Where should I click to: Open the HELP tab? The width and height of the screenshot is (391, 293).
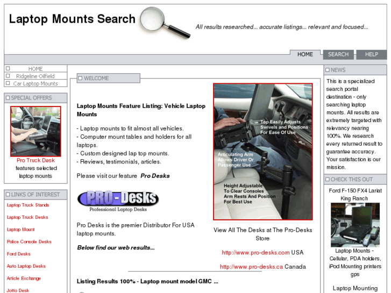point(371,54)
